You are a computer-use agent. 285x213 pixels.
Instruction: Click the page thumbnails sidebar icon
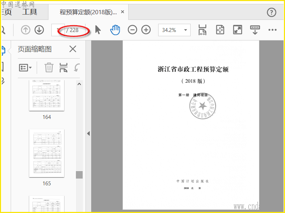4,50
